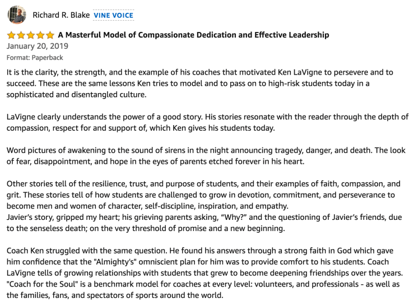Click the fourth star in the rating
Screen dimensions: 414x304
[40, 35]
